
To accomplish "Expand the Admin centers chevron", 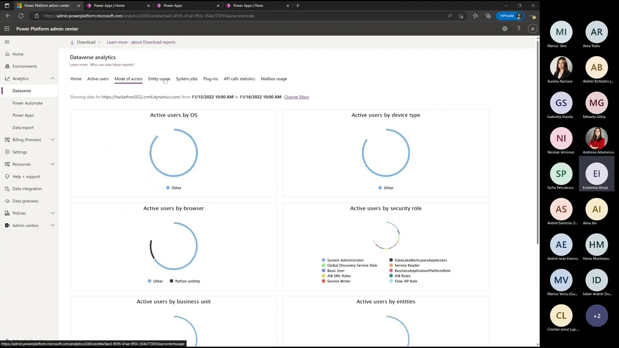I will [x=52, y=225].
